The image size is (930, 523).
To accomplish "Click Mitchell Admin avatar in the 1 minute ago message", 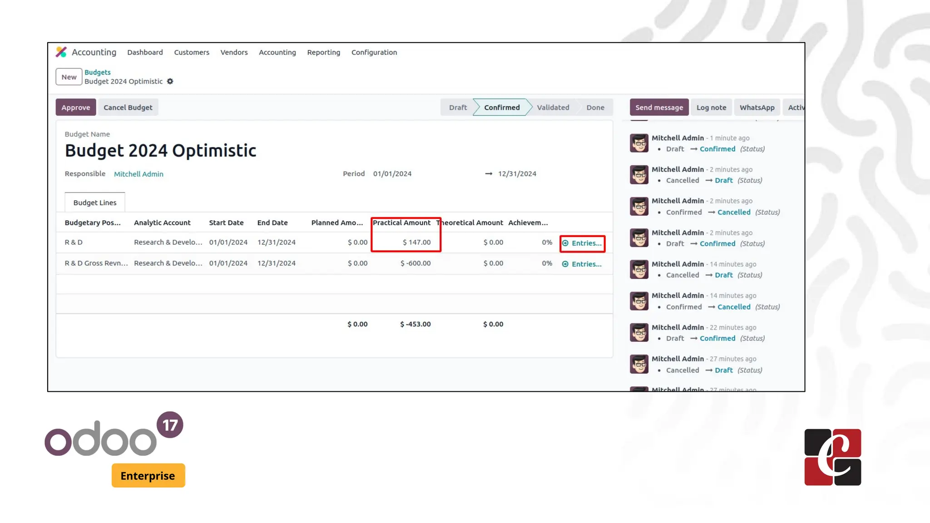I will (x=639, y=143).
